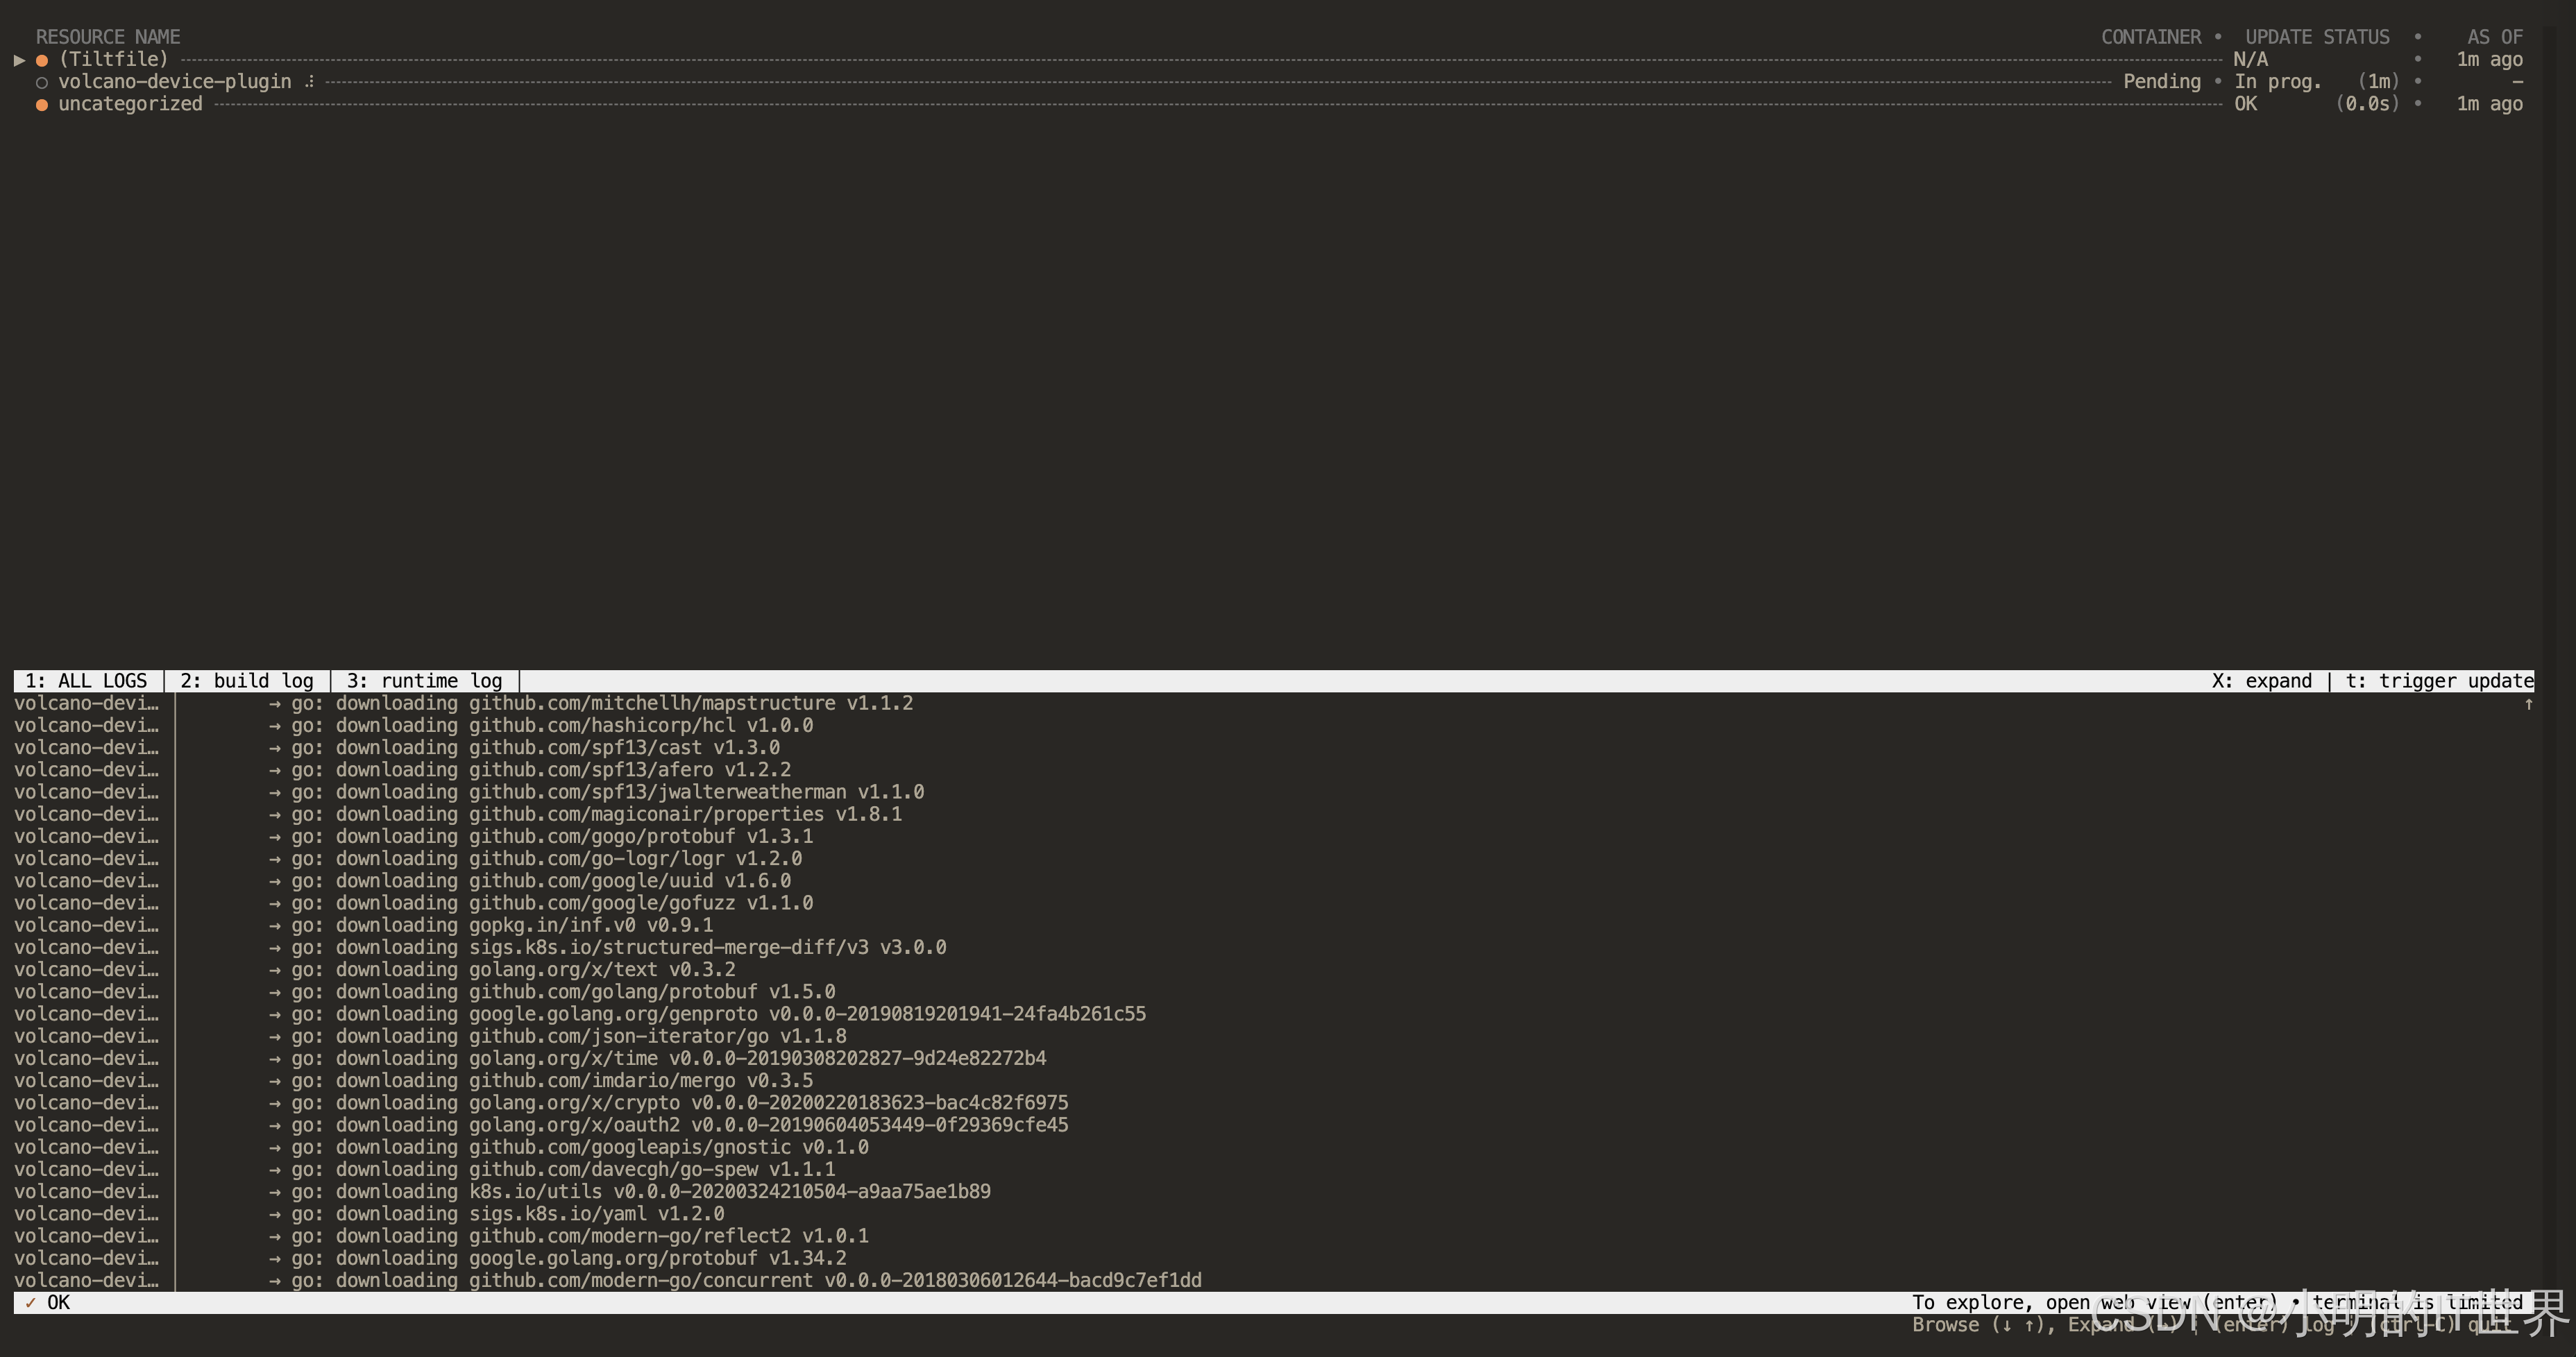
Task: Select the volcano-device-plugin resource row
Action: [174, 82]
